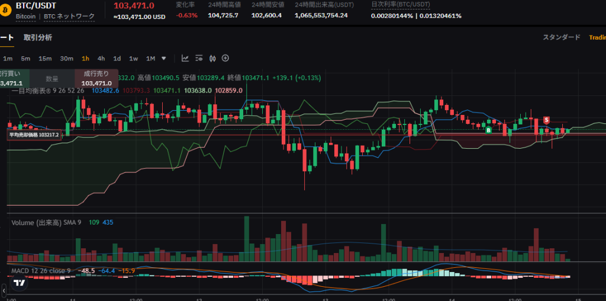Open chart settings with eye icon

click(199, 58)
